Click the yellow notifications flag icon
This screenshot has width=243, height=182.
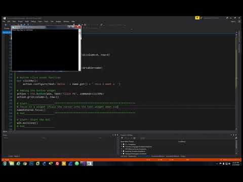[x=197, y=18]
